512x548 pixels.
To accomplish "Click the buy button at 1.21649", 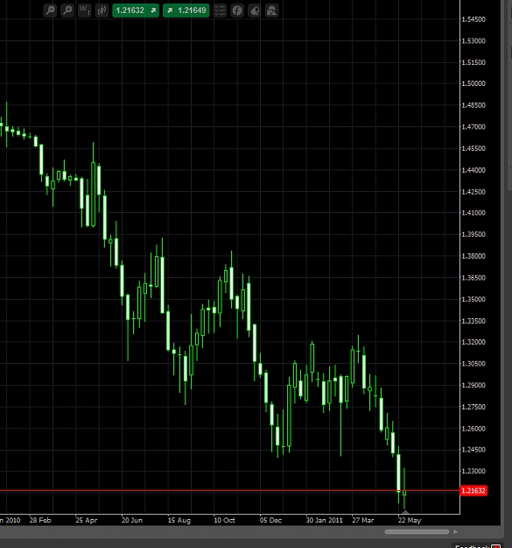I will [x=186, y=11].
